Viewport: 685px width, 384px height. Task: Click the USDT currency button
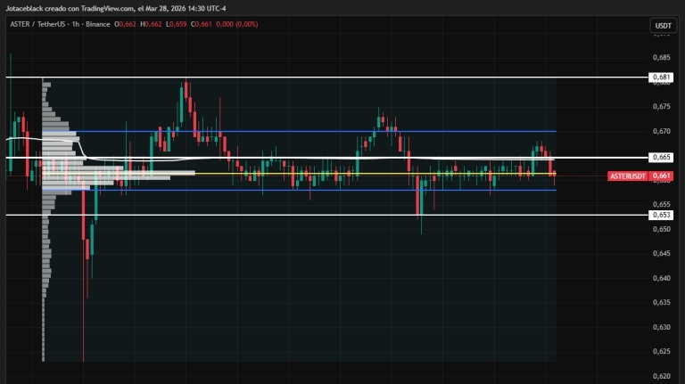tap(663, 26)
